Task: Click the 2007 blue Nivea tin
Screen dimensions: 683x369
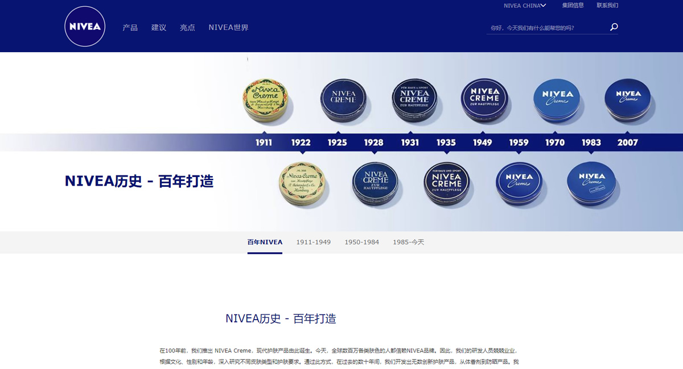Action: [628, 99]
